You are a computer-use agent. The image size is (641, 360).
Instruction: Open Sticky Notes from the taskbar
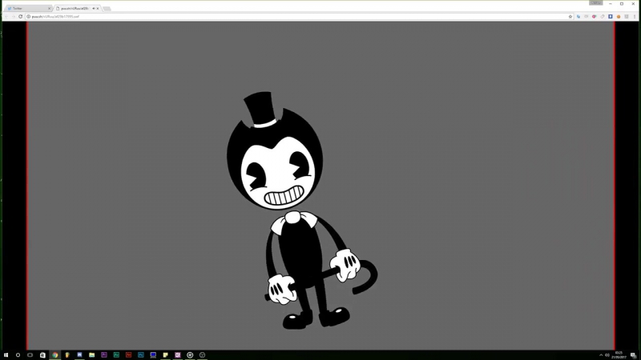[165, 355]
